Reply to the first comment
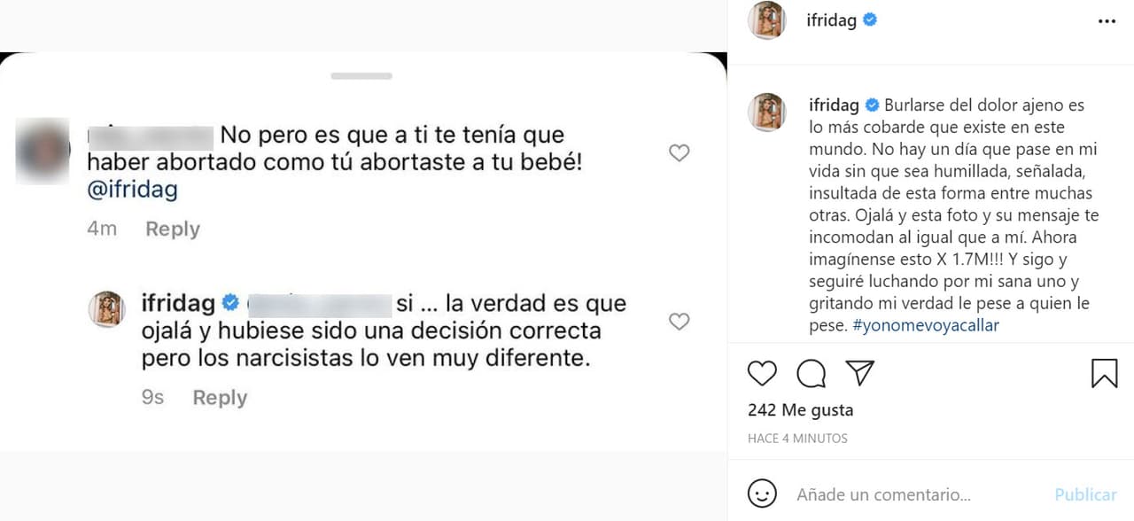This screenshot has height=521, width=1134. (172, 229)
